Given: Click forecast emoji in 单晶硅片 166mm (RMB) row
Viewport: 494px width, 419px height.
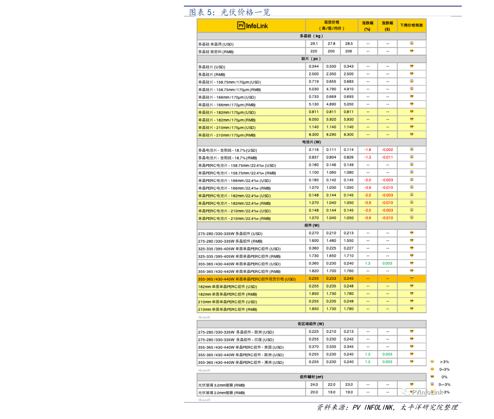Looking at the screenshot, I should click(412, 104).
